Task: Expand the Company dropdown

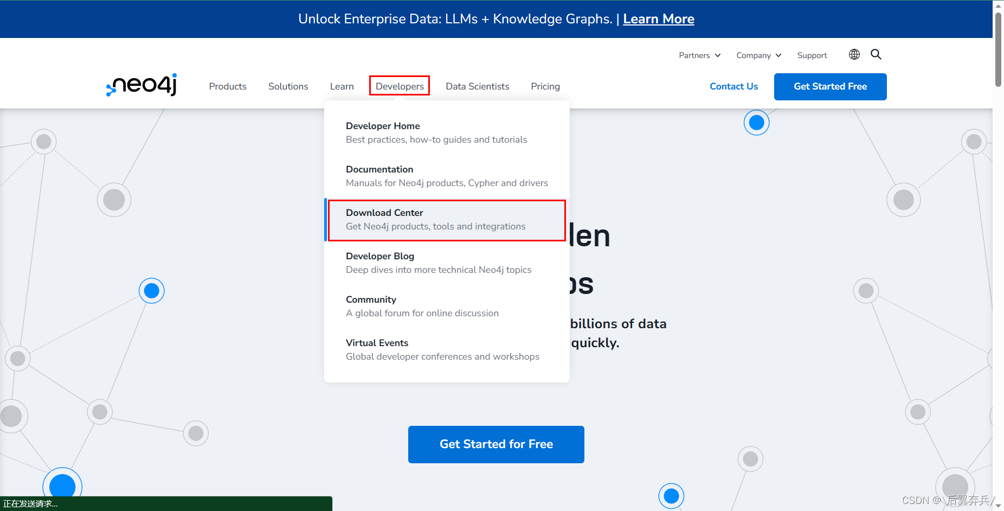Action: tap(759, 55)
